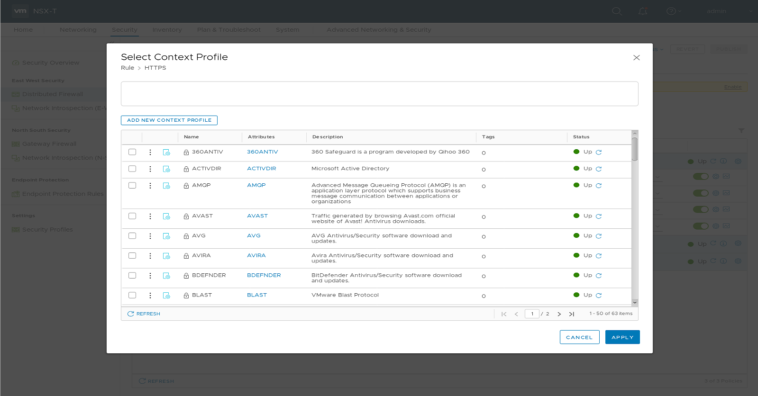
Task: Go to the next page of profiles
Action: tap(559, 314)
